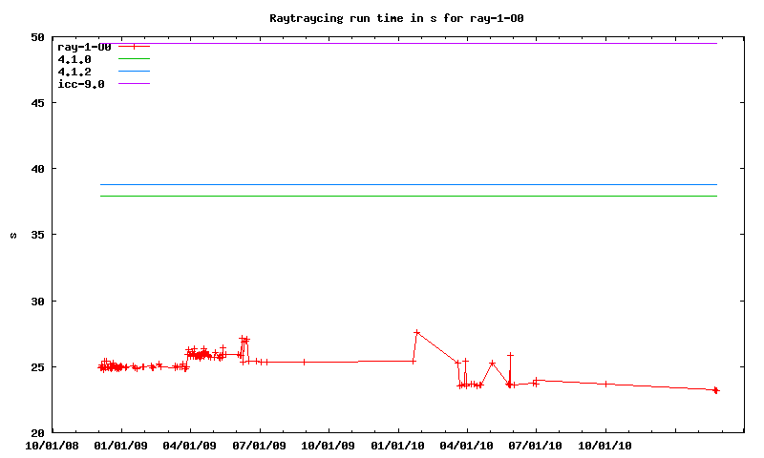Click the highest data peak near 01/01/10
The width and height of the screenshot is (764, 458).
pyautogui.click(x=416, y=332)
